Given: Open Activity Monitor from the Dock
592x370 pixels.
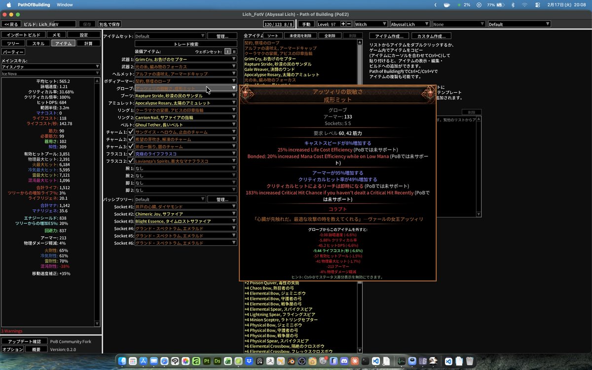Looking at the screenshot, I should tap(401, 362).
